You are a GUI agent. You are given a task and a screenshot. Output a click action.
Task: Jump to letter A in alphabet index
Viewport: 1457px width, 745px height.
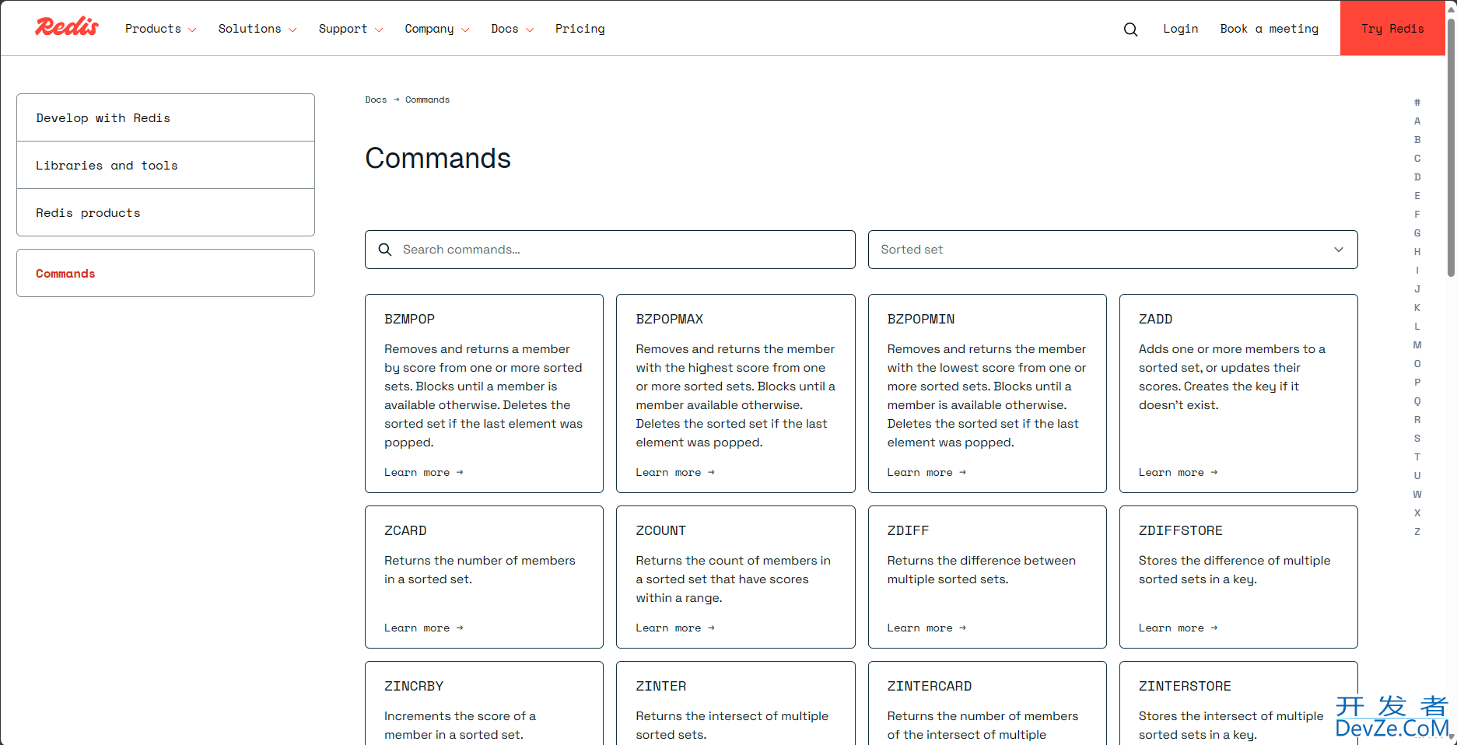tap(1417, 121)
